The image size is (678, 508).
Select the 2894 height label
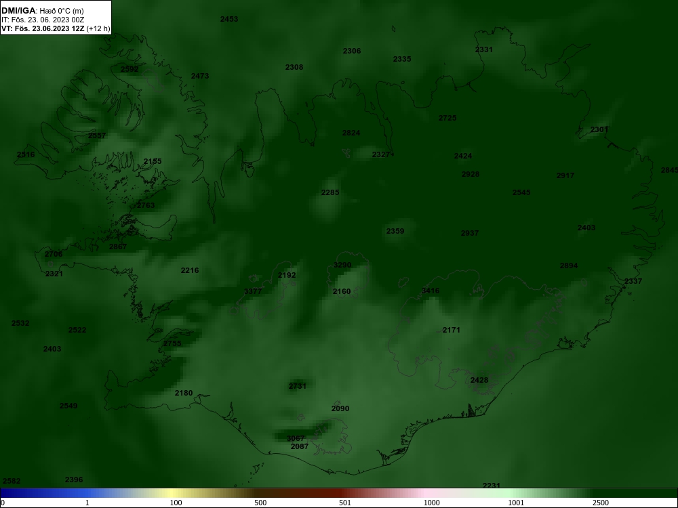pos(569,266)
